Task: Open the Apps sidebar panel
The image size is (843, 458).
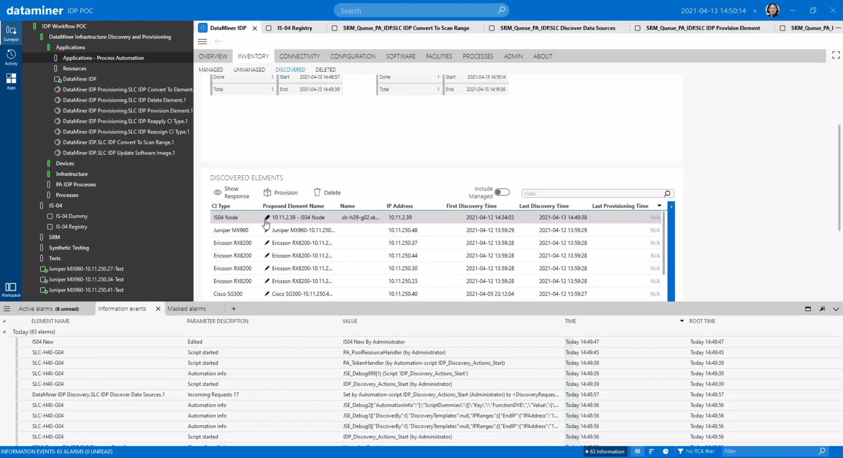Action: (11, 81)
